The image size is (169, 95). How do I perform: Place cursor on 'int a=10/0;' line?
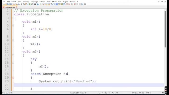41,29
